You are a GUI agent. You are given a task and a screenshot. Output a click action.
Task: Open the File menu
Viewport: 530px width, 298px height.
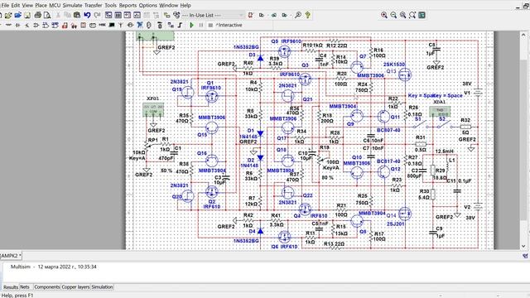5,6
